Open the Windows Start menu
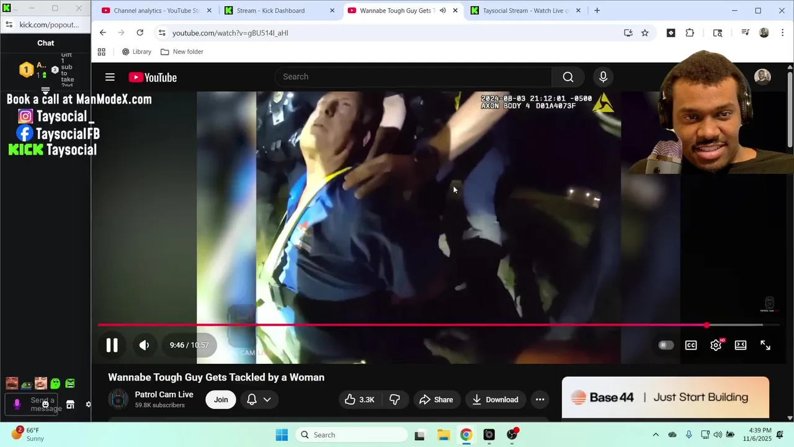This screenshot has height=447, width=794. click(282, 435)
